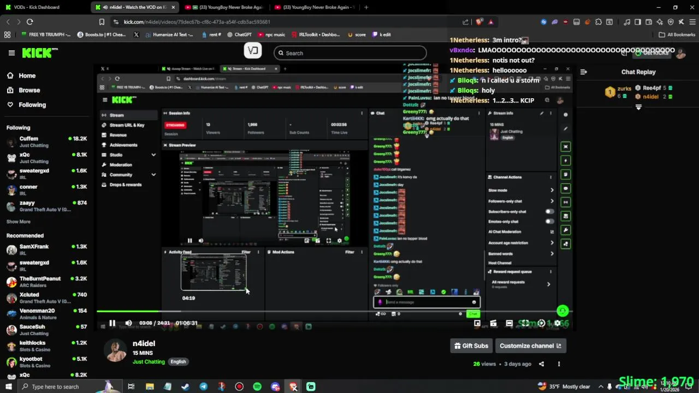Expand following list with Show More
This screenshot has width=699, height=393.
click(x=19, y=222)
